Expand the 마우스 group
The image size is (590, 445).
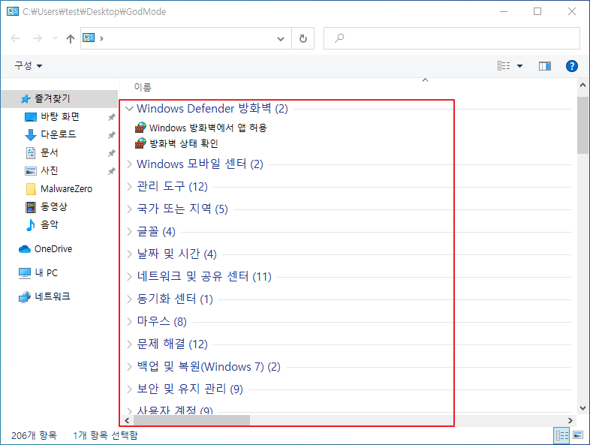pos(129,322)
